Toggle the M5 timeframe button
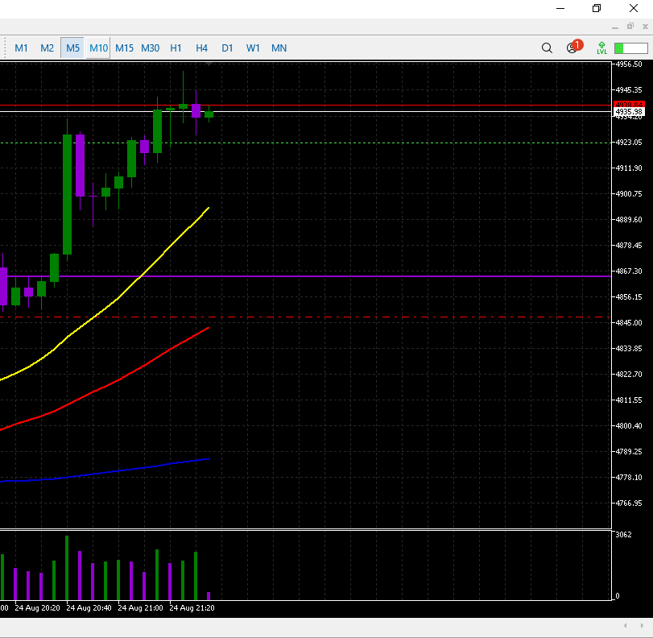 pyautogui.click(x=72, y=48)
